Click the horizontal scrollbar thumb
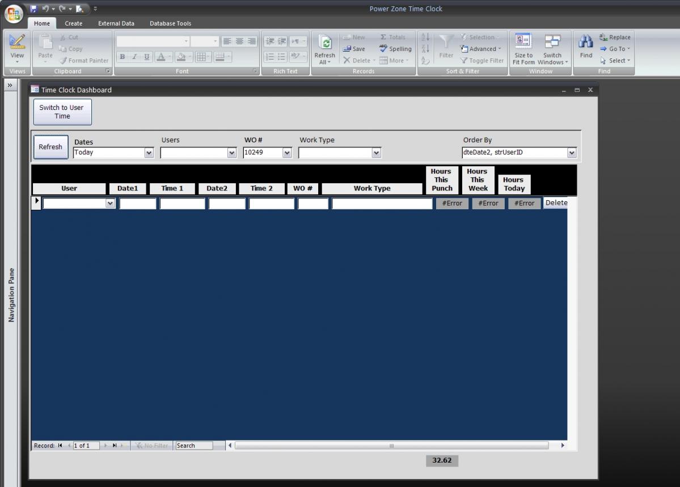 click(391, 446)
